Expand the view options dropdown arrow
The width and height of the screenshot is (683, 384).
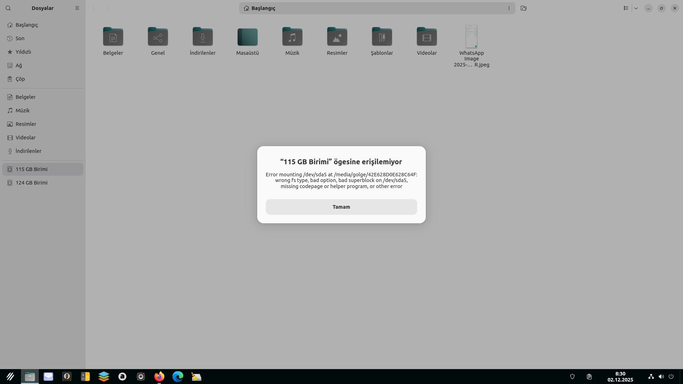tap(636, 8)
